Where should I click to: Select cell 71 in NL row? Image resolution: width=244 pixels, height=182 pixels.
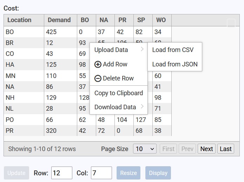click(x=162, y=109)
